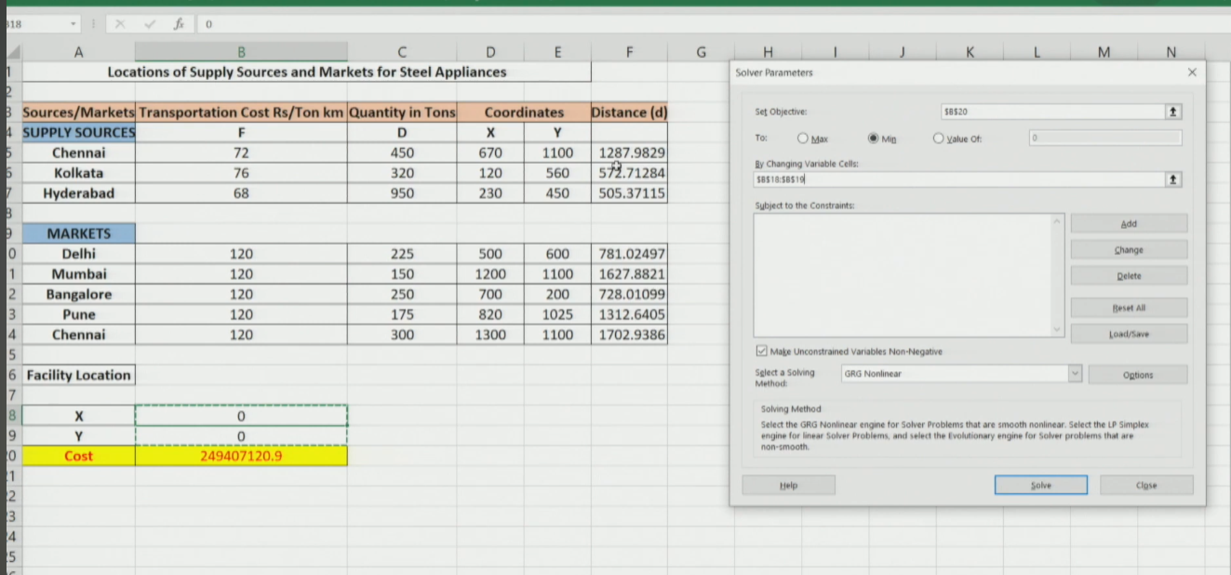
Task: Click the SUPPLY SOURCES header cell
Action: (x=78, y=132)
